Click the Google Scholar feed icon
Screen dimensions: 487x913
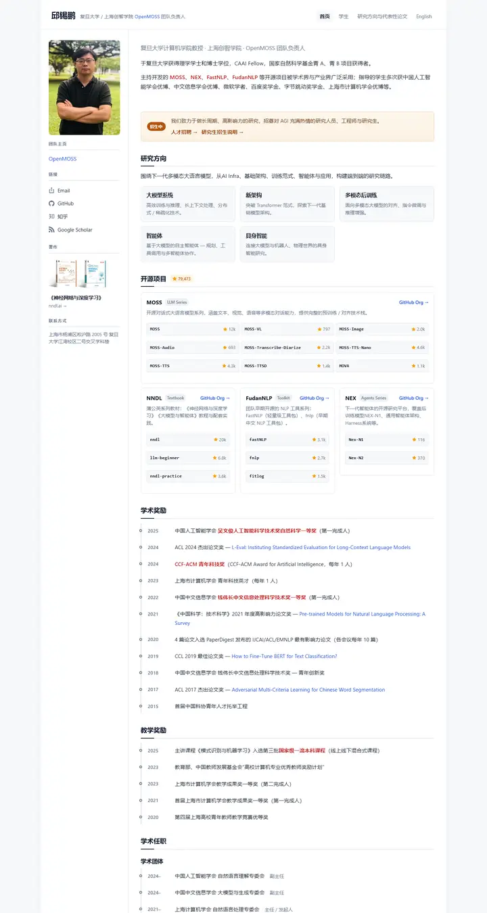click(51, 230)
